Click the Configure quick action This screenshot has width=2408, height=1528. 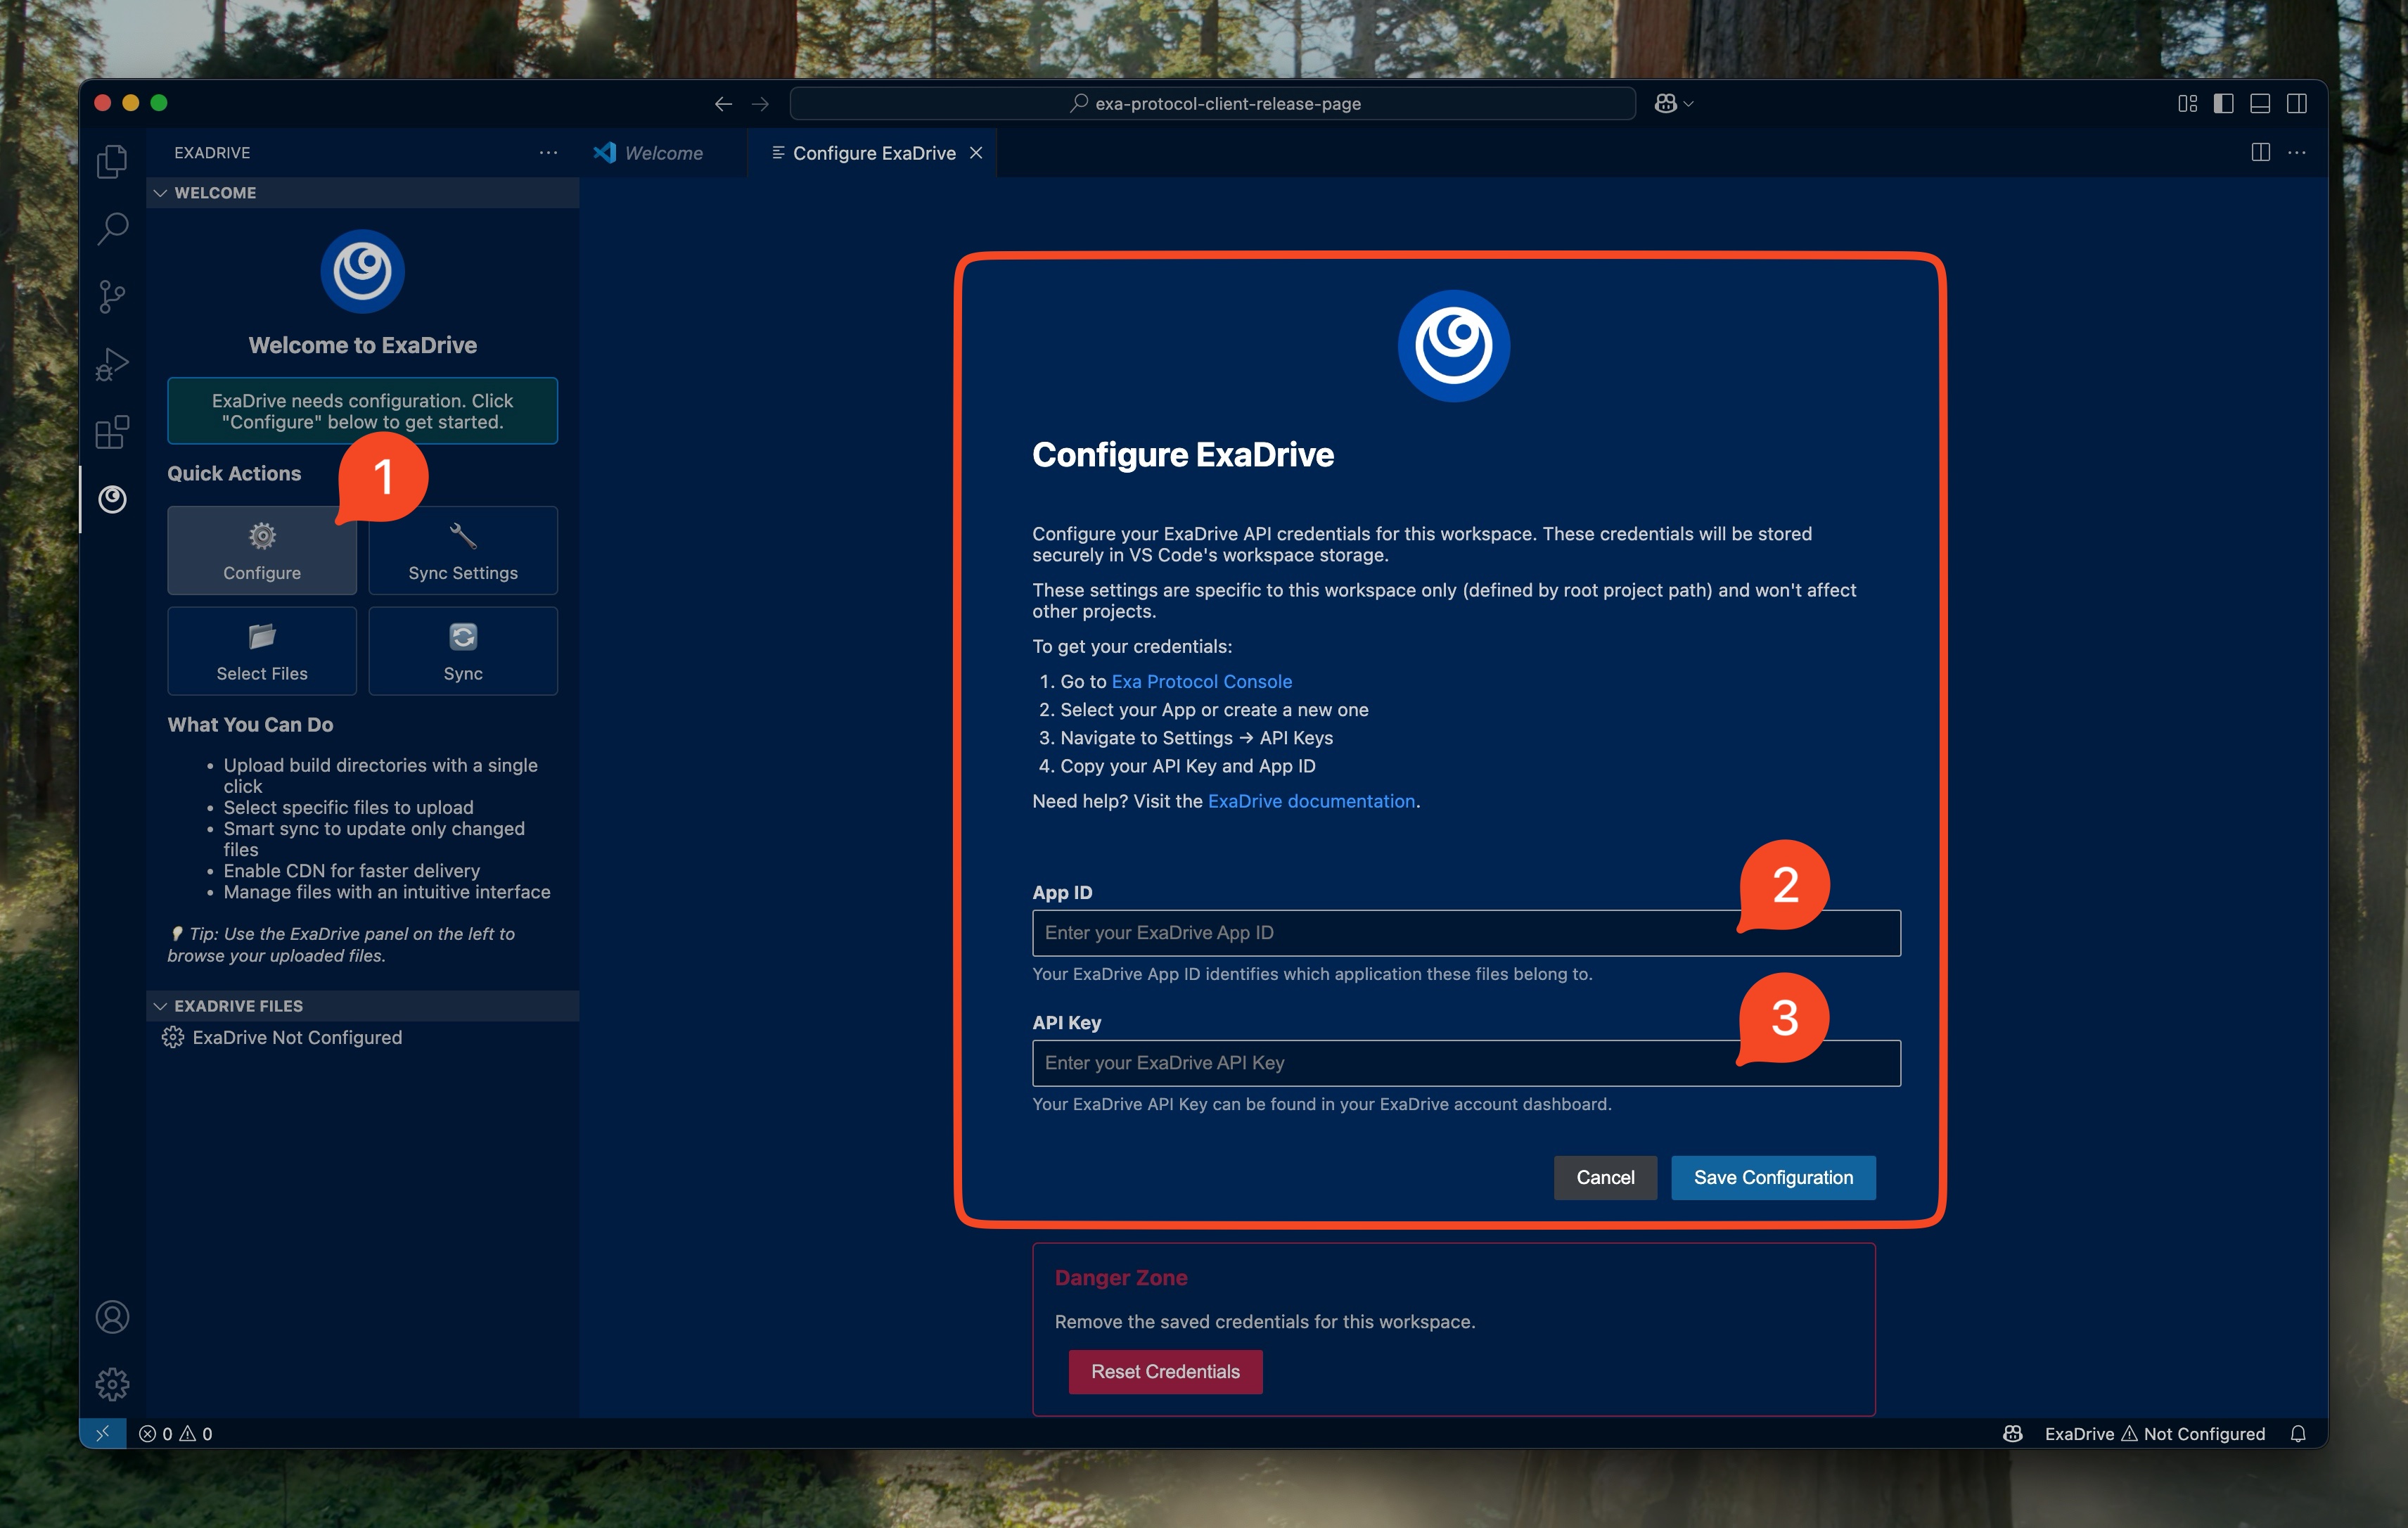pos(262,550)
